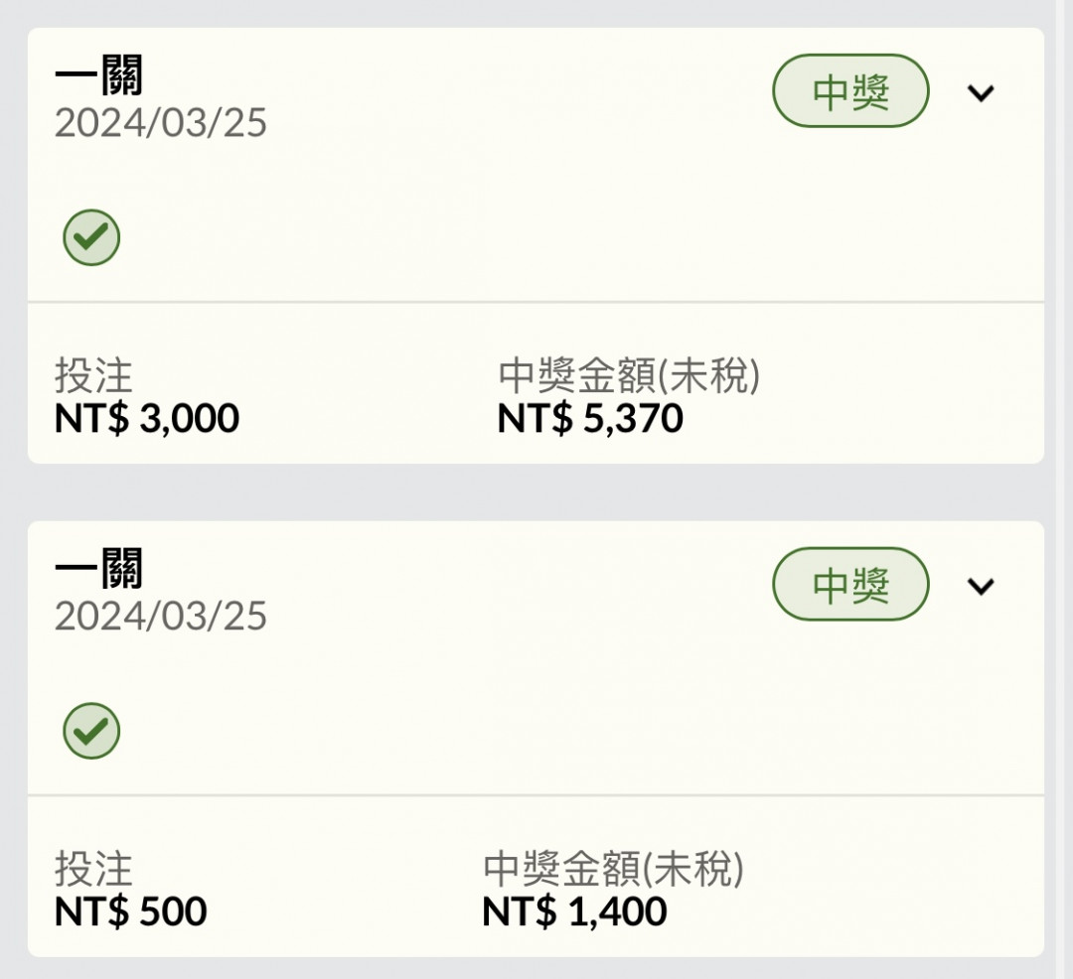The image size is (1073, 979).
Task: Click bet amount NT$ 3,000
Action: point(147,418)
